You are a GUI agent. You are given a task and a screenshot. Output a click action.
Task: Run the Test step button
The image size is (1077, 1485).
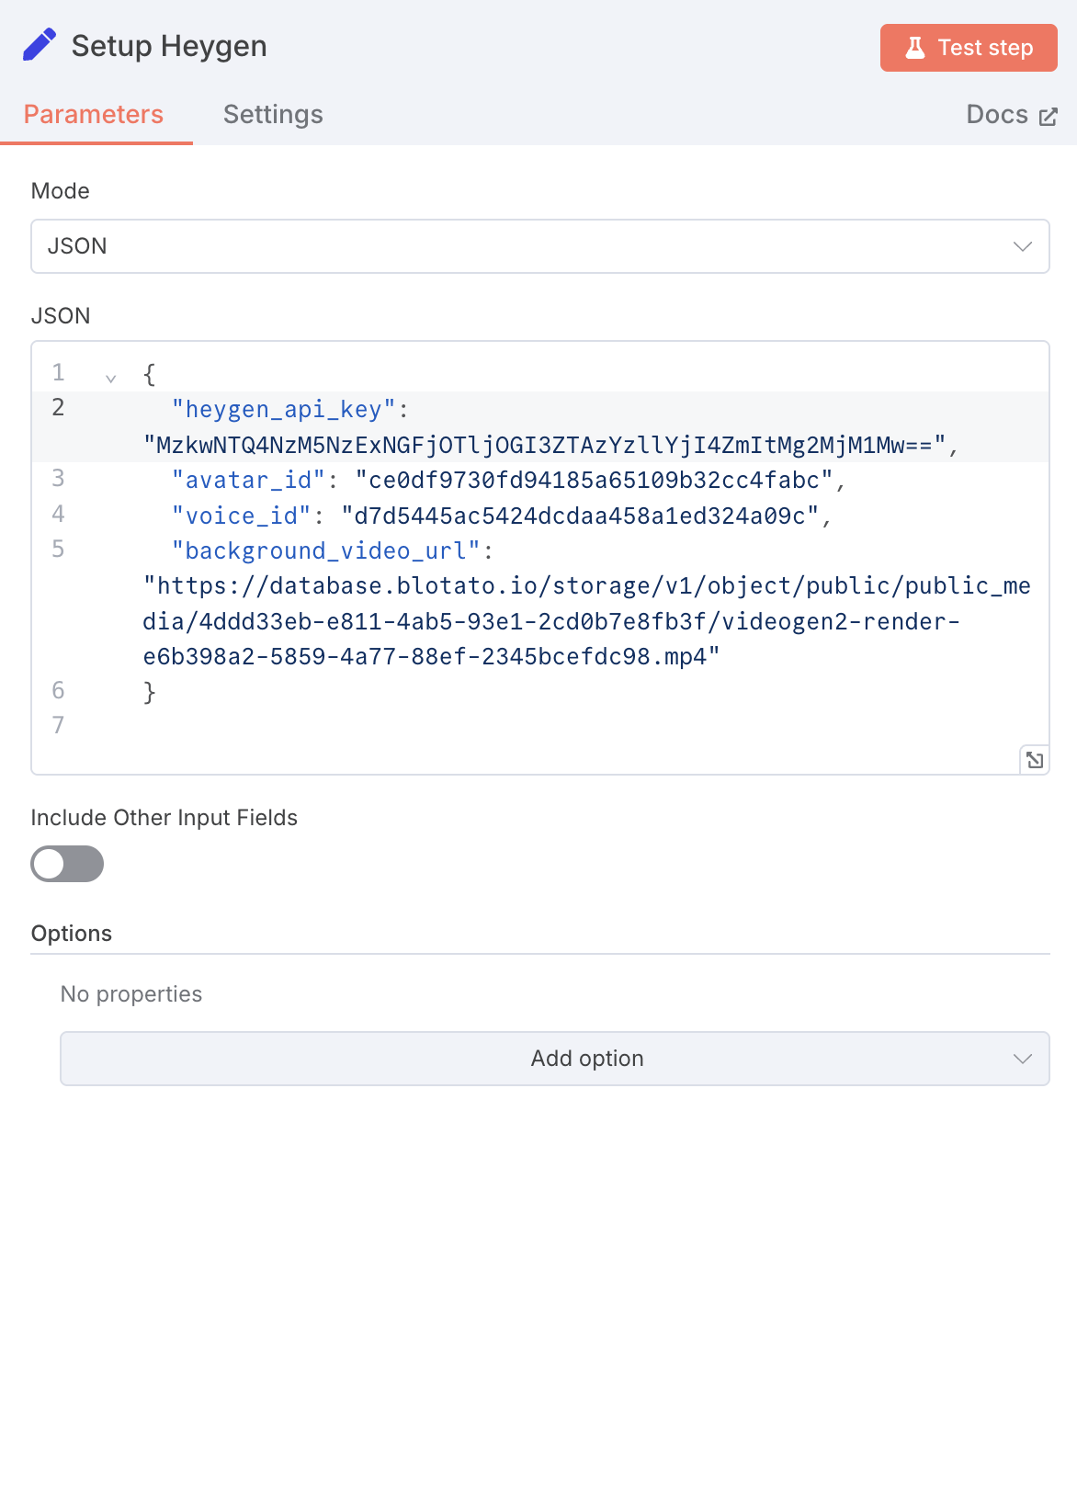tap(969, 48)
